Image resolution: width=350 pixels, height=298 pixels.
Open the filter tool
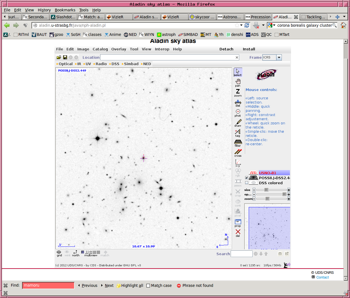(x=238, y=143)
